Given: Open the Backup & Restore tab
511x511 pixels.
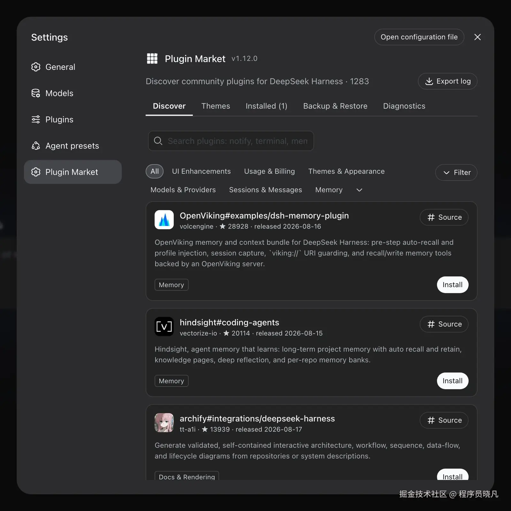Looking at the screenshot, I should pos(335,106).
